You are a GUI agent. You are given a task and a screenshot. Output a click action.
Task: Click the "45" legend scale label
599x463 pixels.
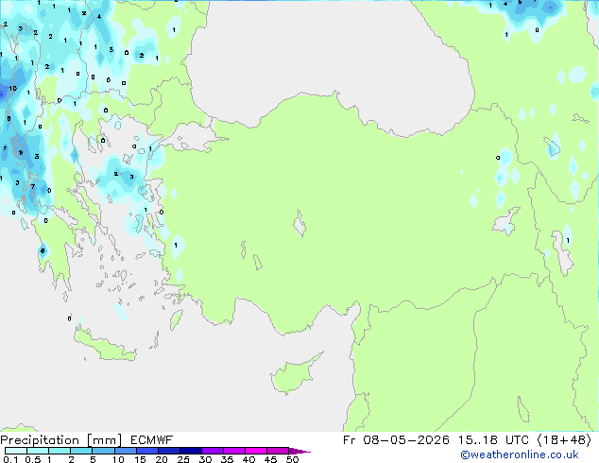(270, 459)
